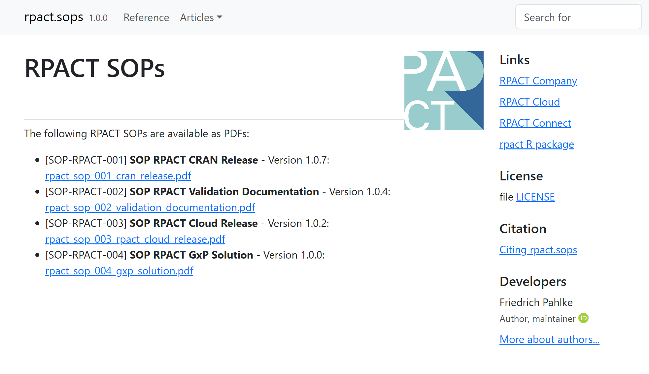Open the RPACT Cloud link
Image resolution: width=649 pixels, height=374 pixels.
pos(529,102)
